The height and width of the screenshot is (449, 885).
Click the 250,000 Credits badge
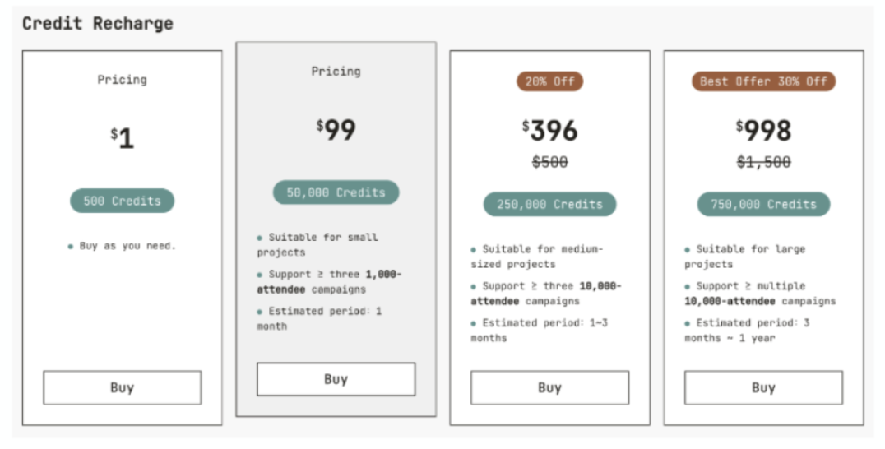point(549,204)
